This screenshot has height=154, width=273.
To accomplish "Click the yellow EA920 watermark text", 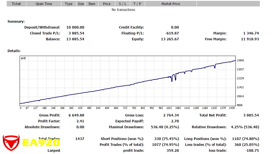I will coord(41,143).
